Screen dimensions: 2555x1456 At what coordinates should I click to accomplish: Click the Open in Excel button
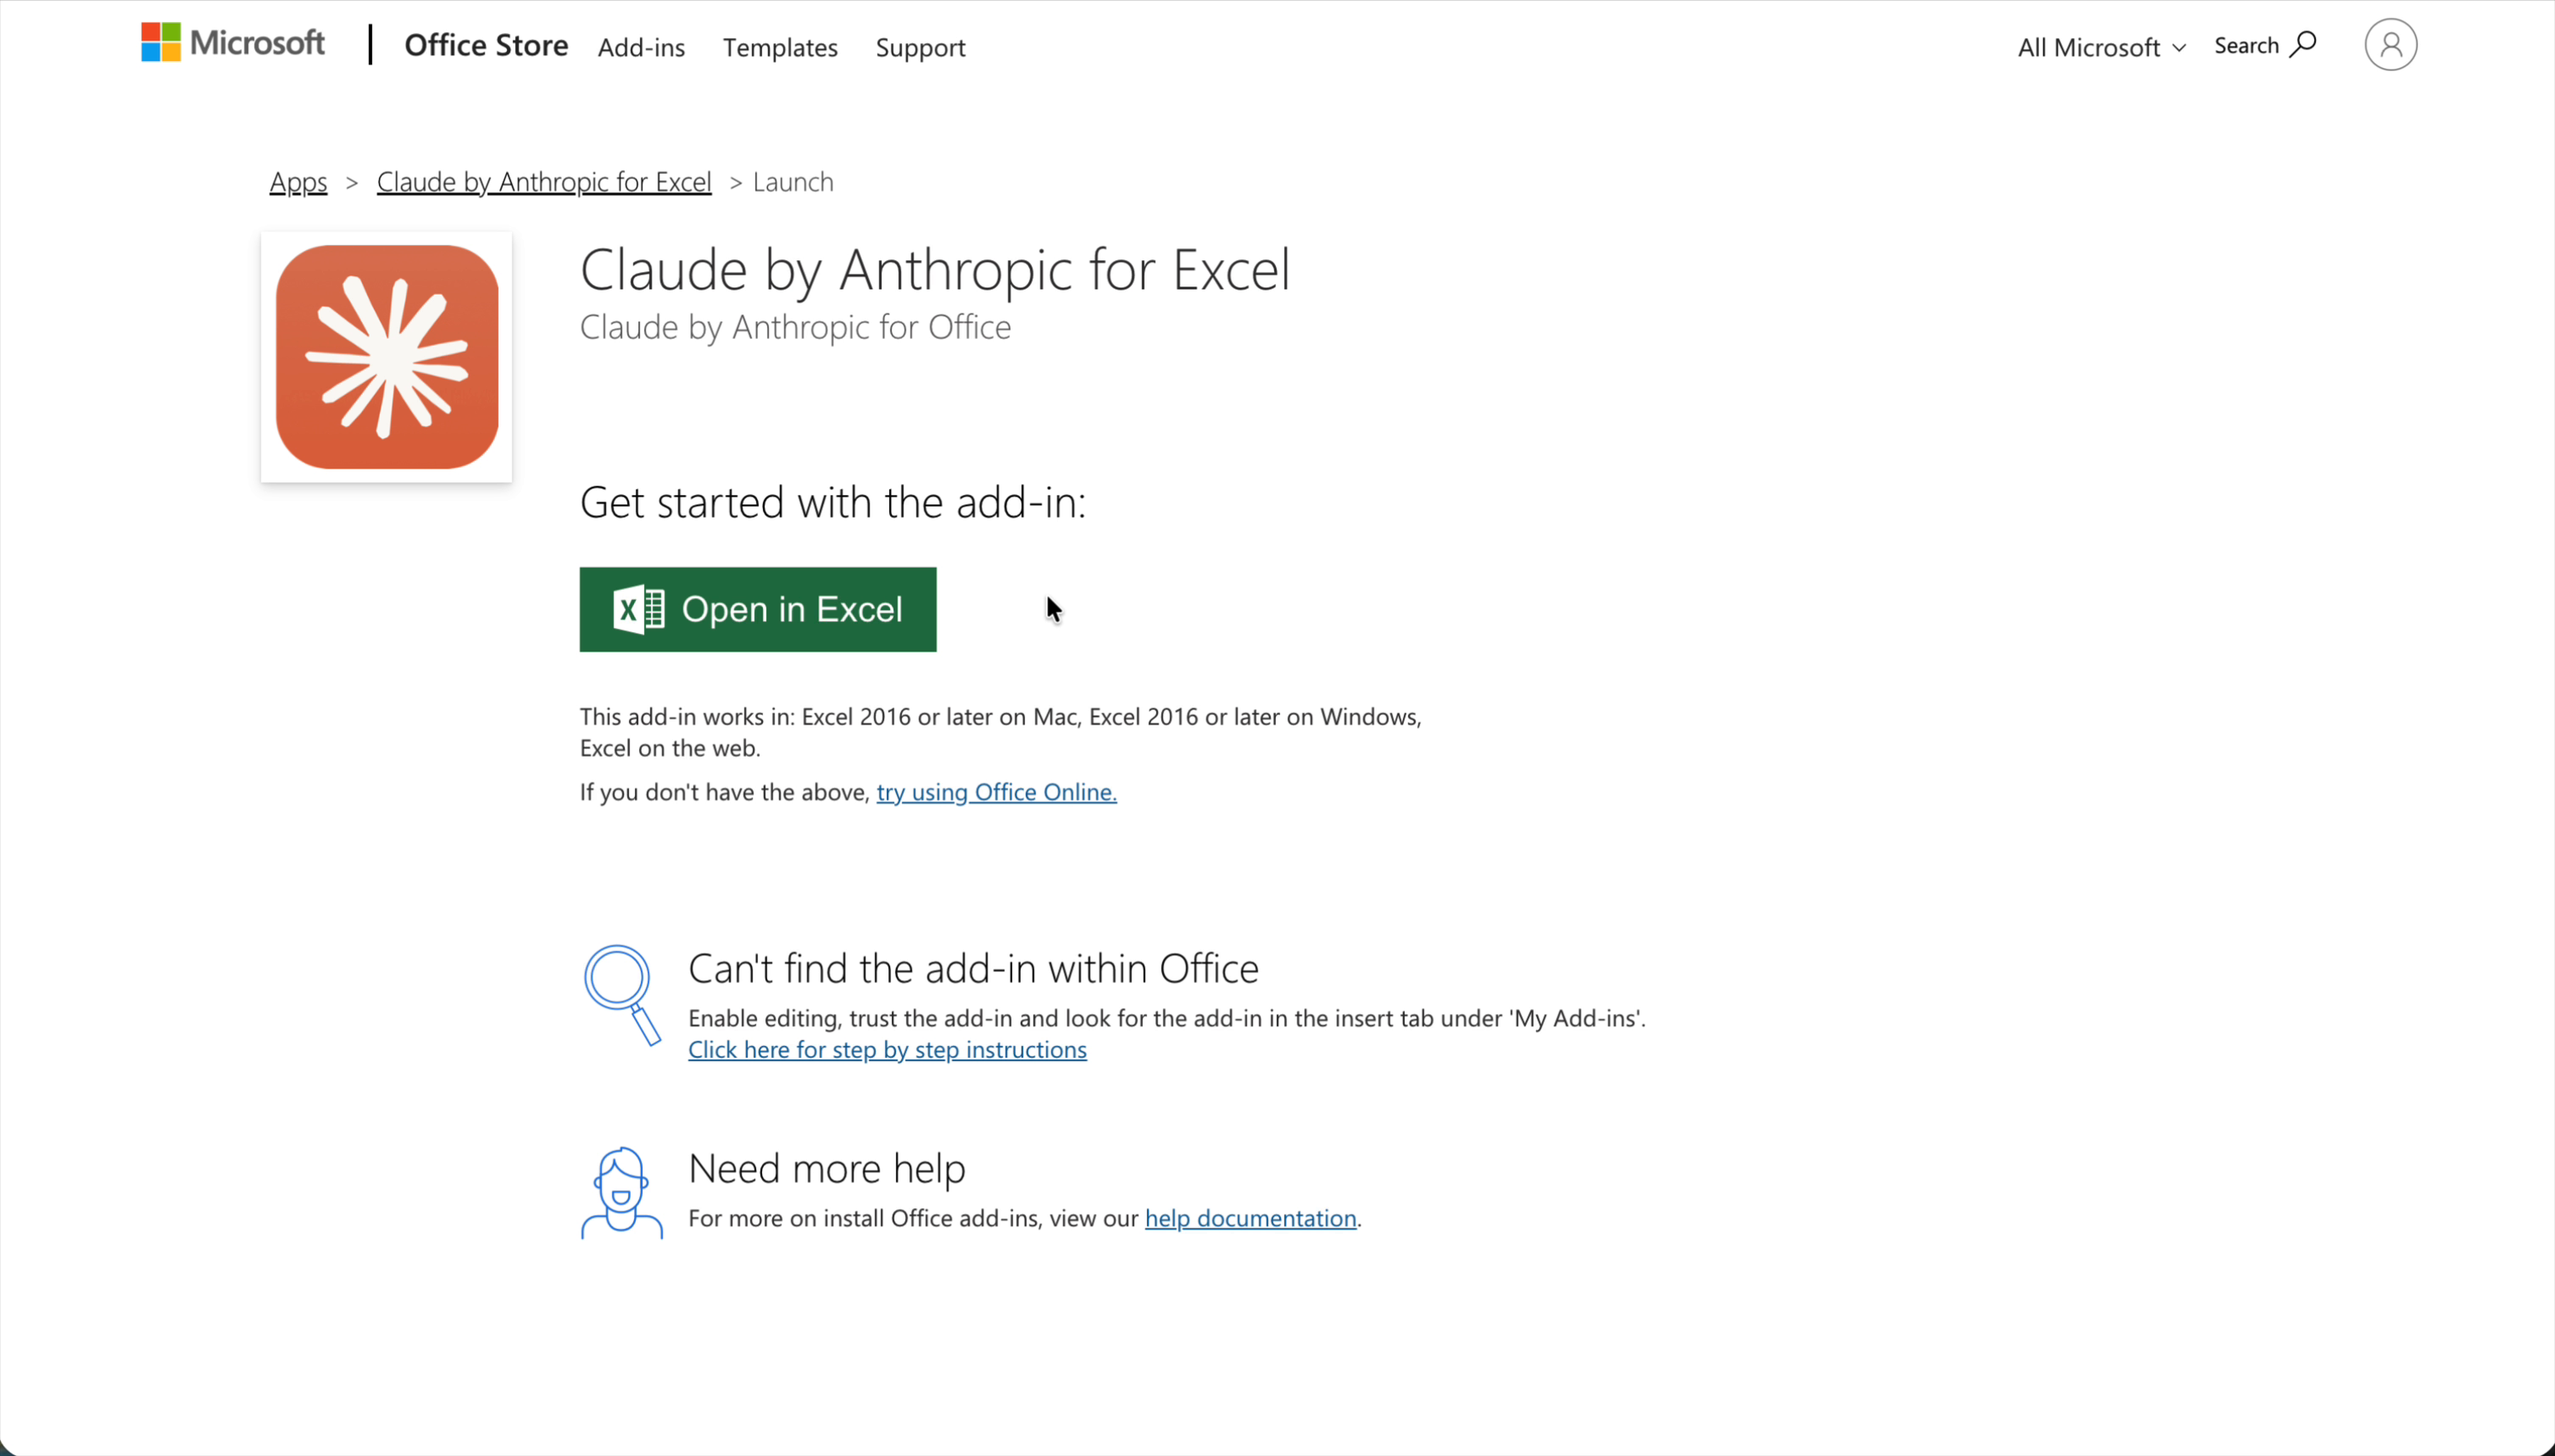(756, 608)
